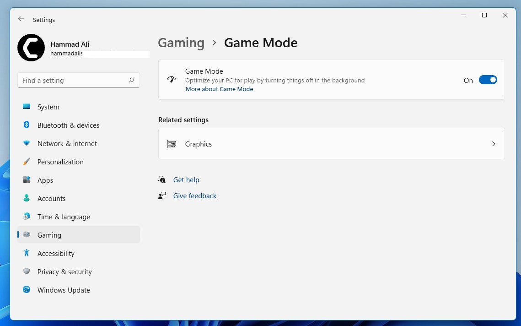Click the Personalization paintbrush icon
Image resolution: width=521 pixels, height=326 pixels.
pos(27,162)
